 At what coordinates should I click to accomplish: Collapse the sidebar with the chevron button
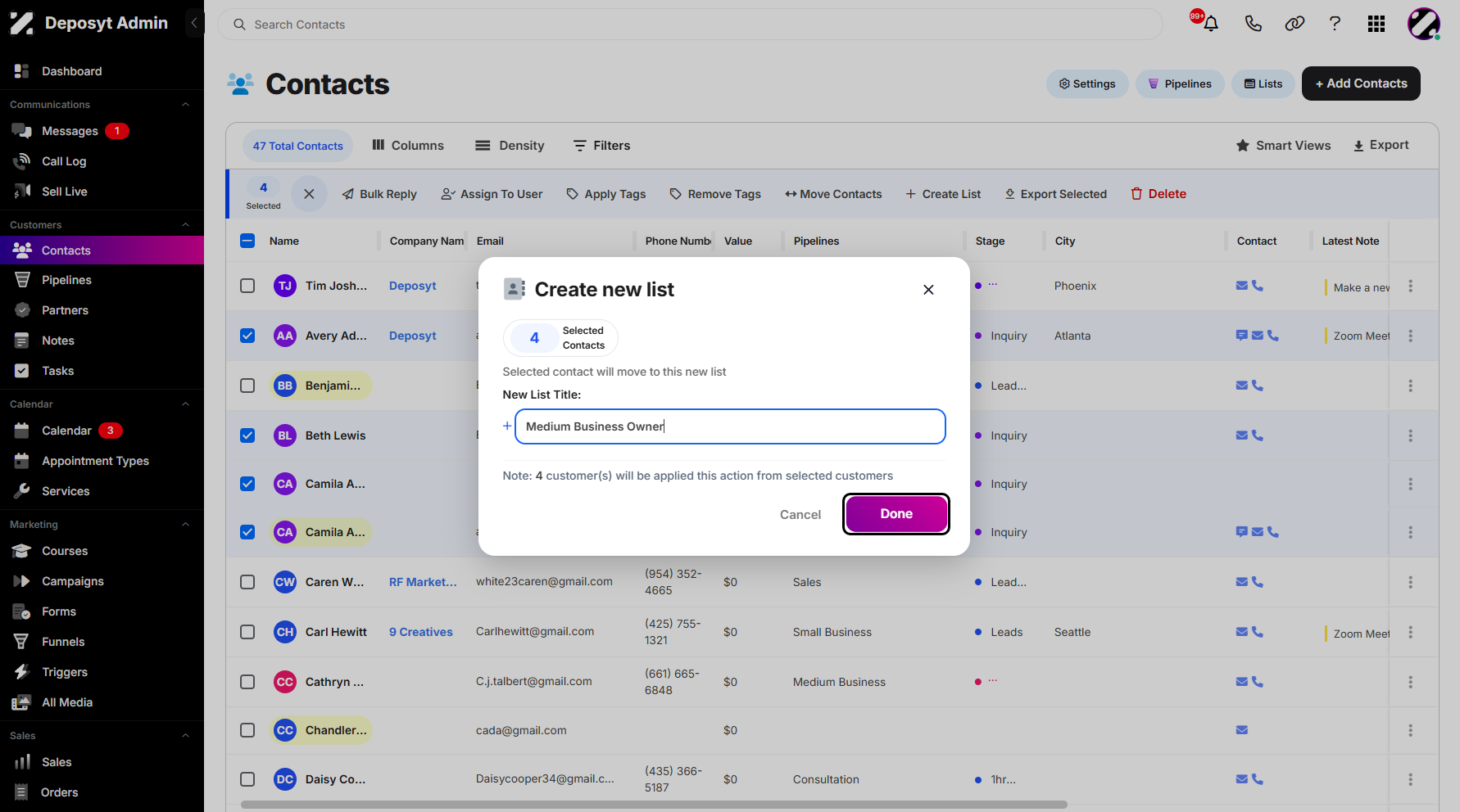[193, 23]
